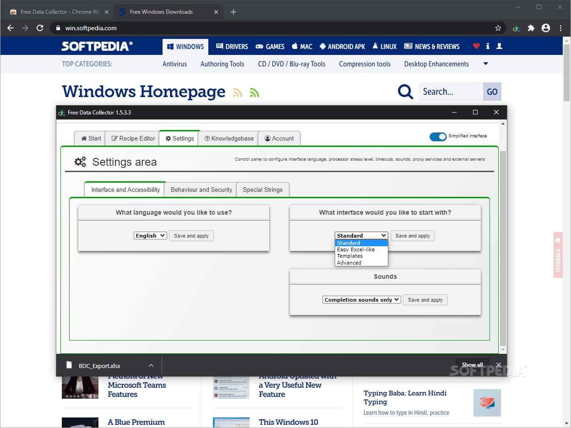Open the Authoring Tools category

tap(223, 64)
